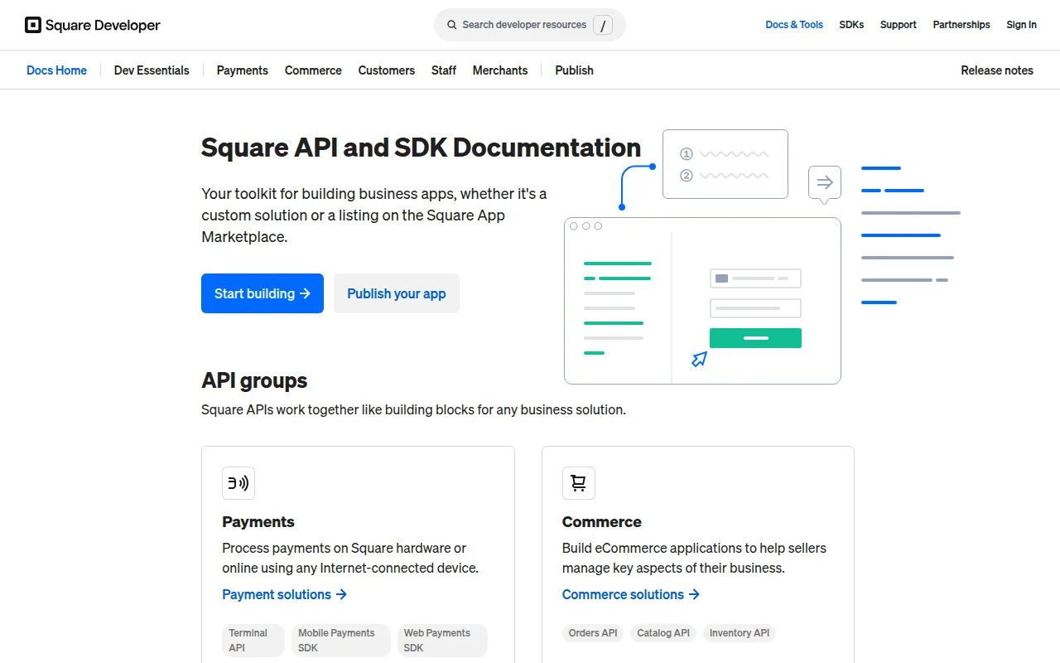The height and width of the screenshot is (663, 1060).
Task: Click the Orders API tag
Action: 592,633
